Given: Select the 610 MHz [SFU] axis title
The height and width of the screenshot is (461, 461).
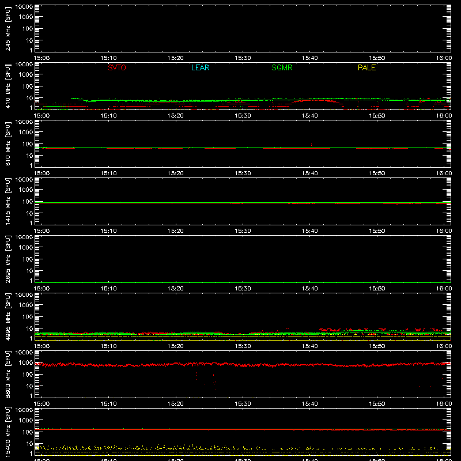Looking at the screenshot, I should [x=7, y=144].
